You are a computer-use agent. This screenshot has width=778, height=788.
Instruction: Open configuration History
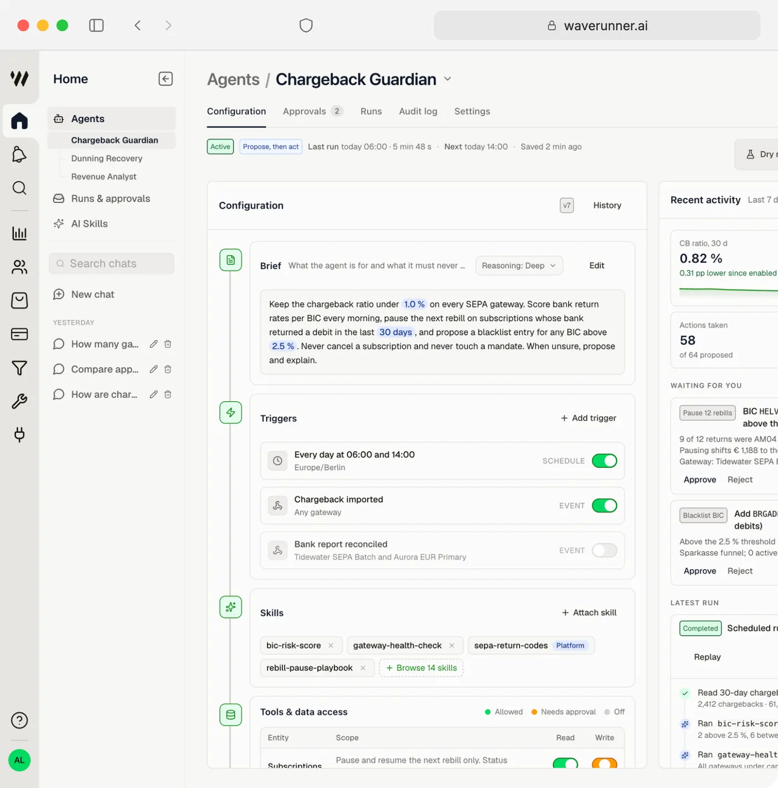tap(607, 205)
